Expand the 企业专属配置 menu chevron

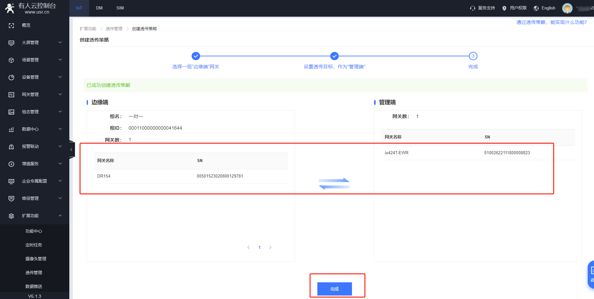[x=60, y=181]
